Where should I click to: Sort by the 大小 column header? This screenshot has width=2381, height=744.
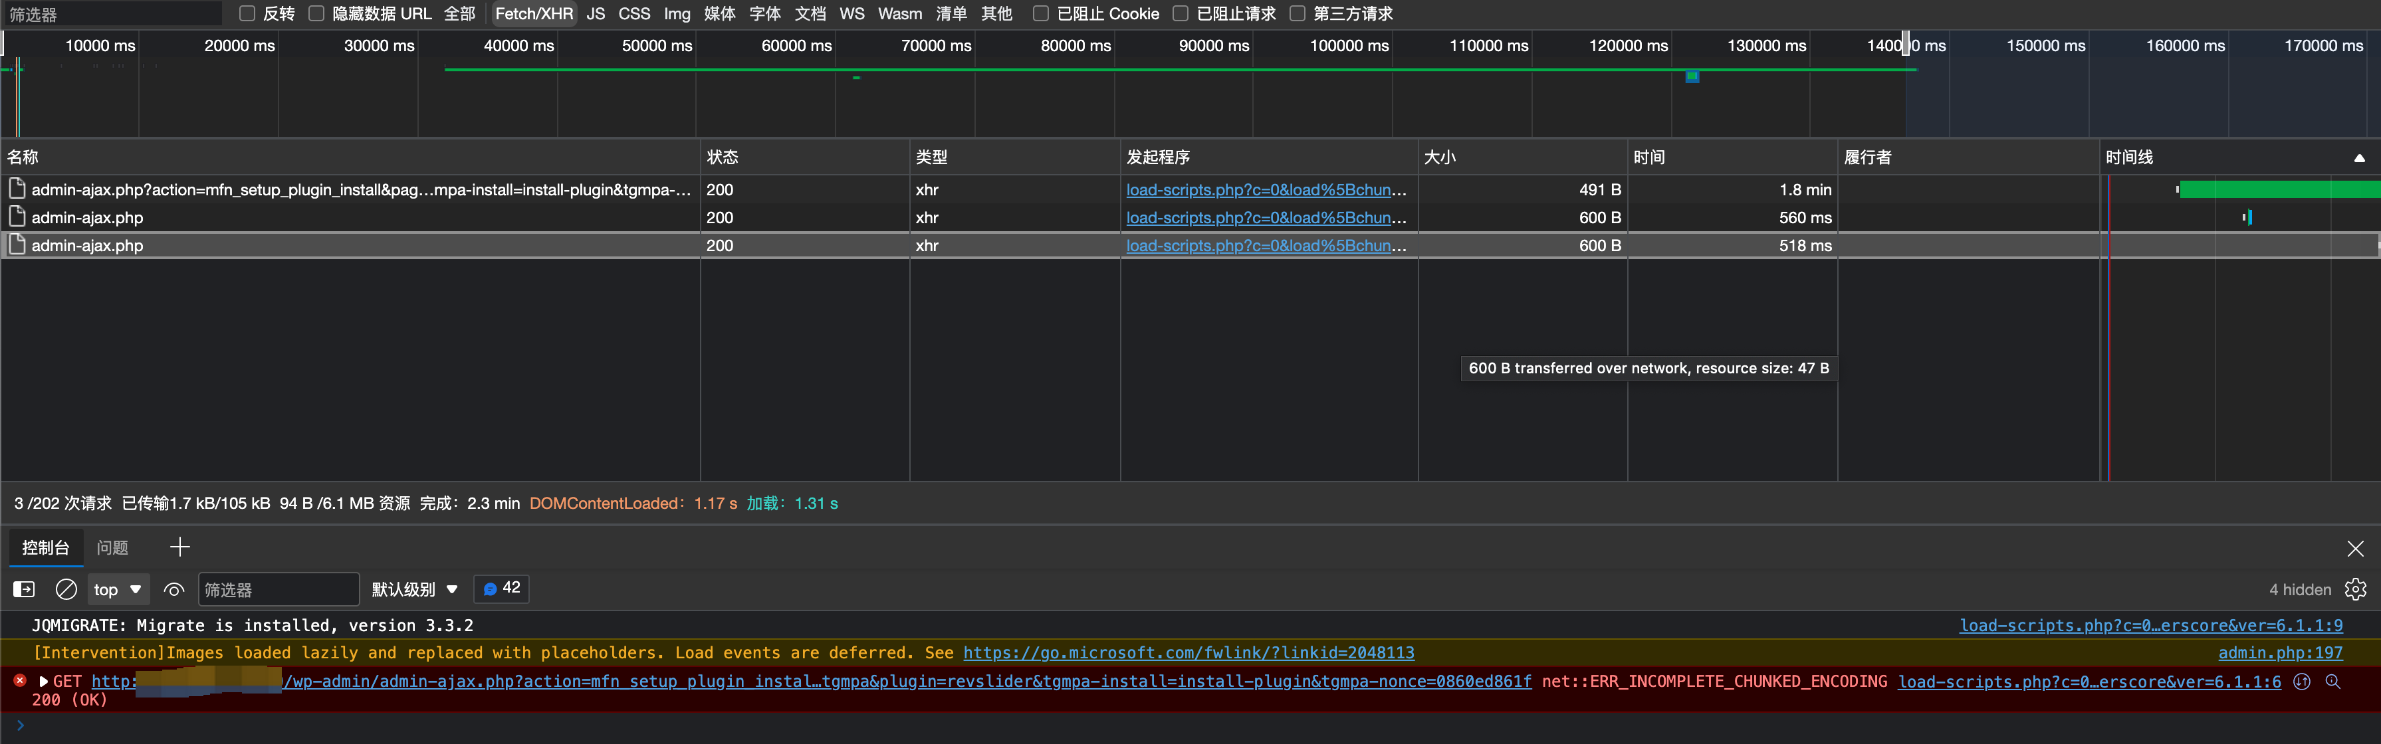click(1522, 157)
